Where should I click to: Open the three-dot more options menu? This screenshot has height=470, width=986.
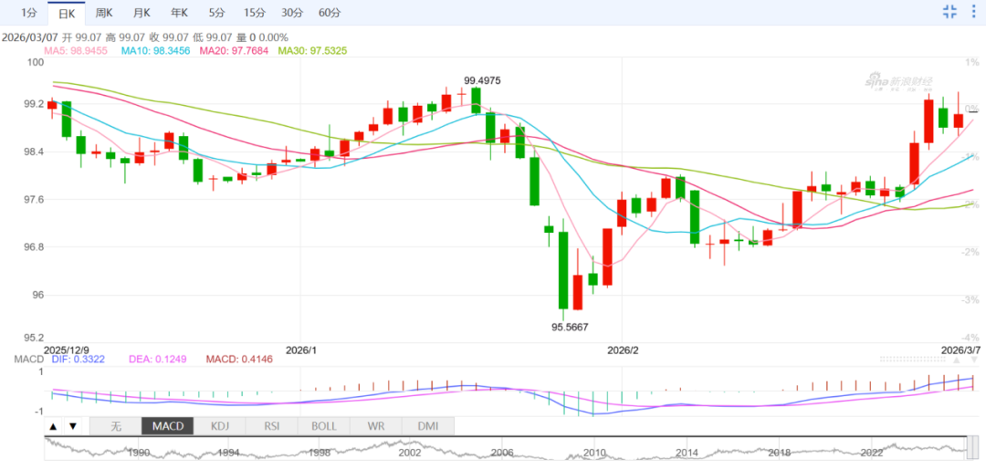point(972,12)
